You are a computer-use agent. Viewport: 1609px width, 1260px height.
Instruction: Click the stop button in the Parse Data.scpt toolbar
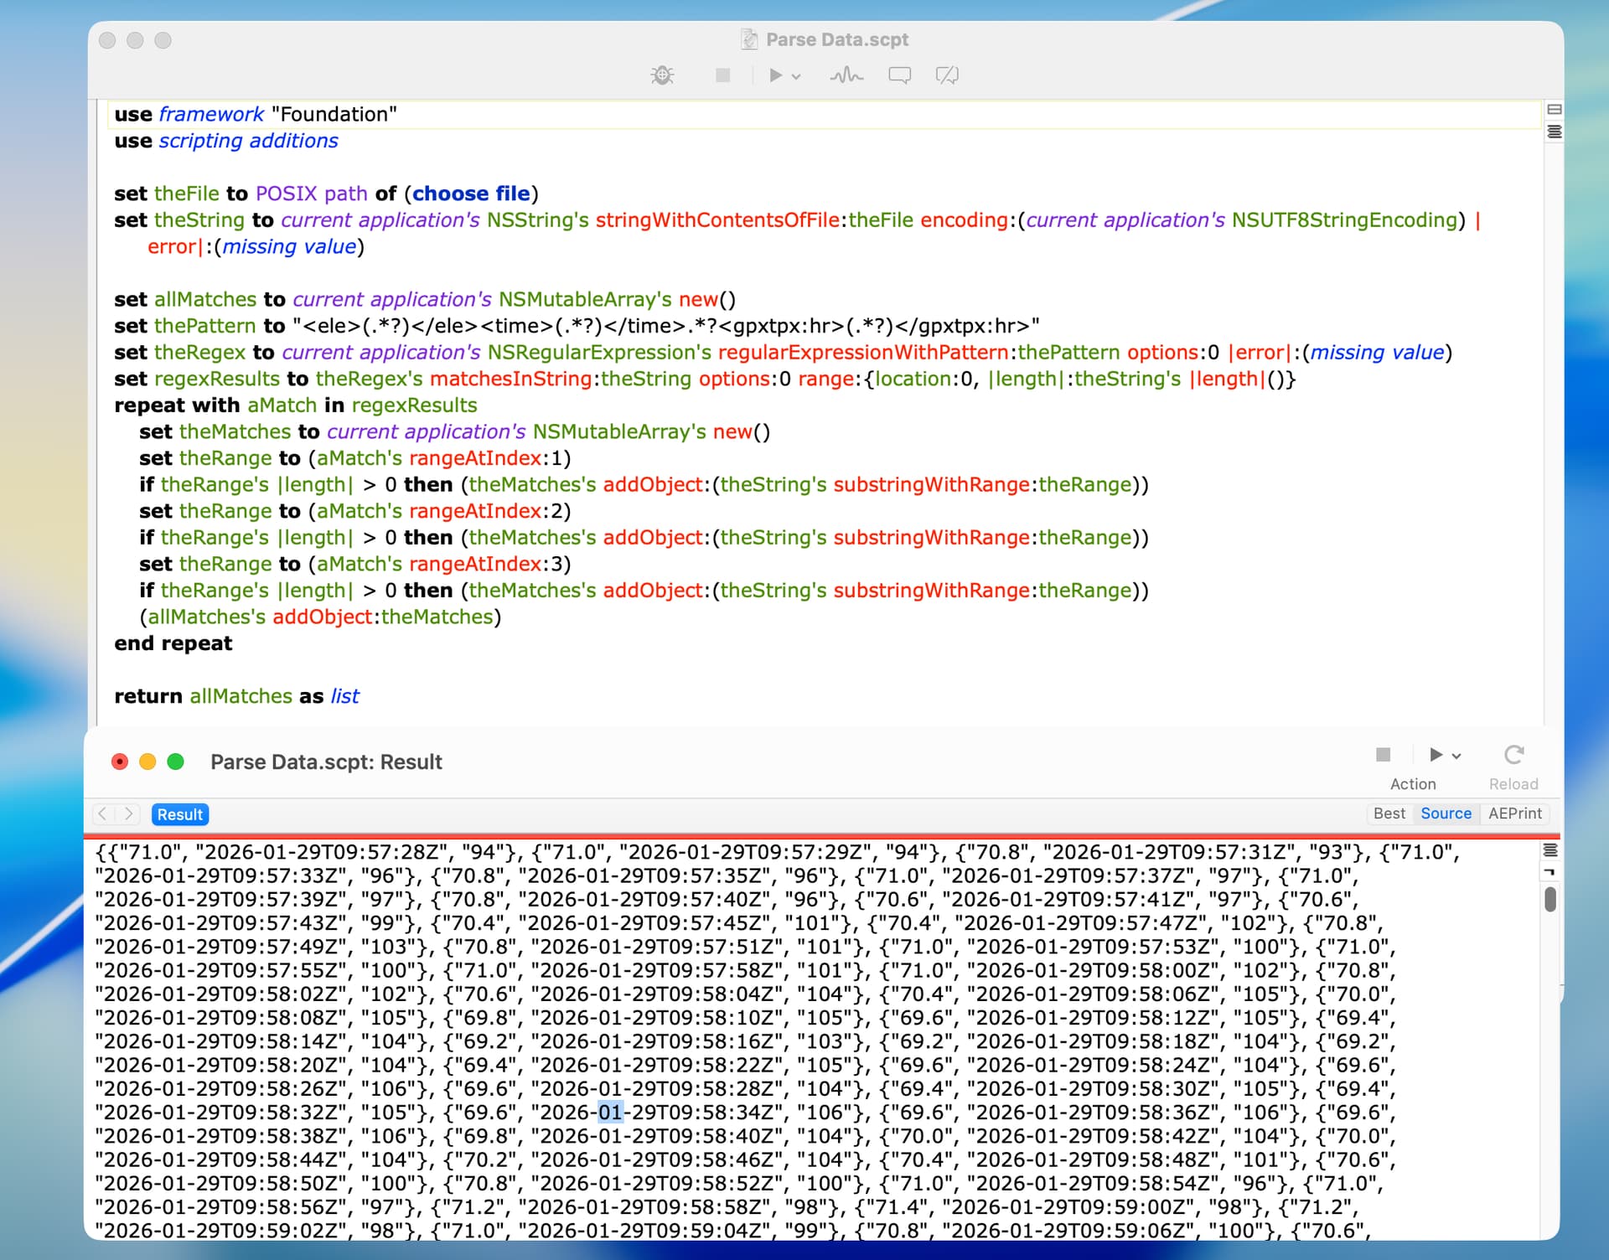pyautogui.click(x=722, y=75)
